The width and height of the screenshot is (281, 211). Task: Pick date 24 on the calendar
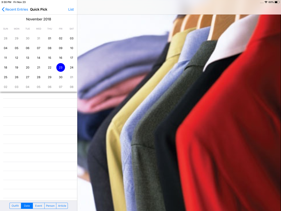click(72, 68)
